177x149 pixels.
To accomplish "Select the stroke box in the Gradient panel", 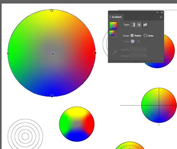I will [114, 36].
